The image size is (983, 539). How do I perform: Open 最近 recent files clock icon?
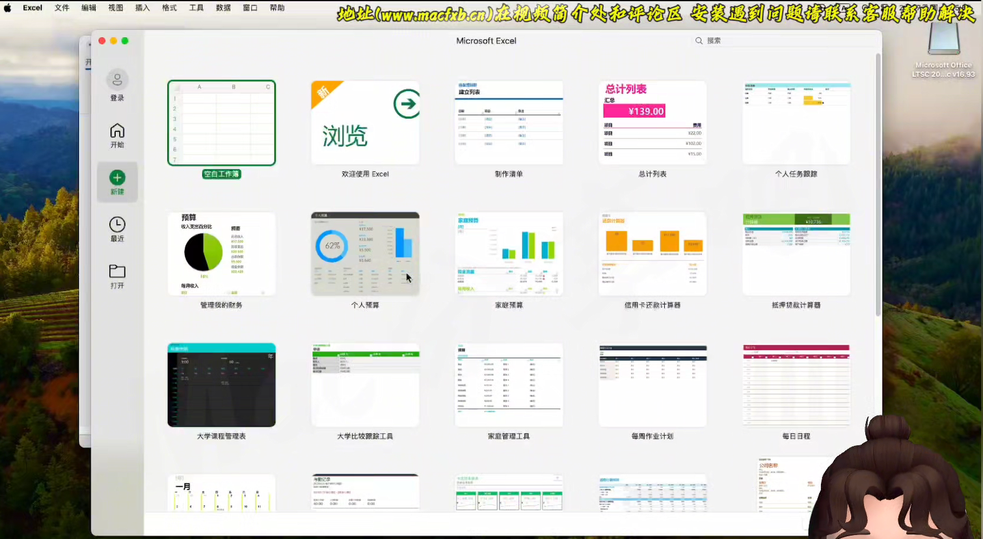(x=117, y=224)
